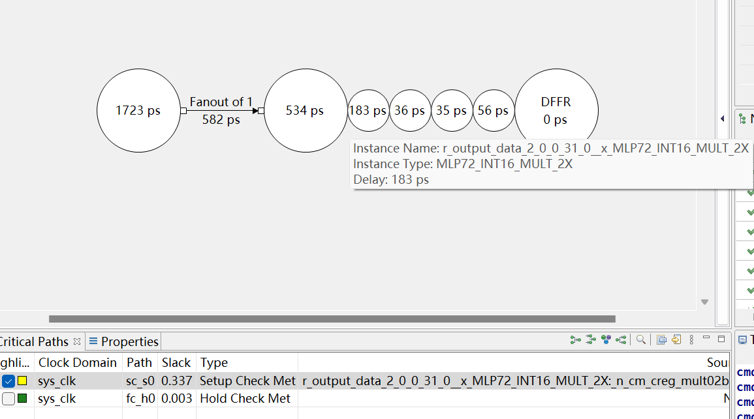Open the three-dot view menu in Critical Paths
Screen dimensions: 754x419
(x=691, y=340)
